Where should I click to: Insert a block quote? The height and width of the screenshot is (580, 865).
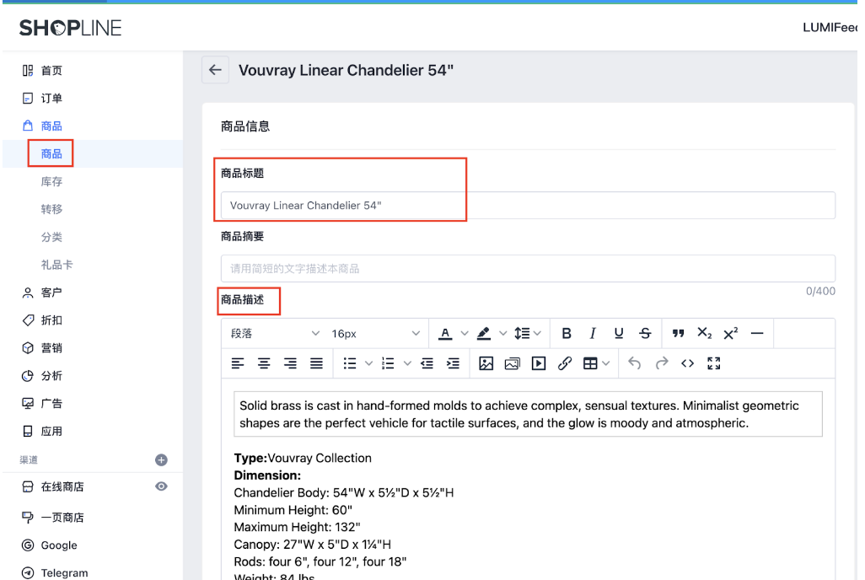tap(678, 334)
